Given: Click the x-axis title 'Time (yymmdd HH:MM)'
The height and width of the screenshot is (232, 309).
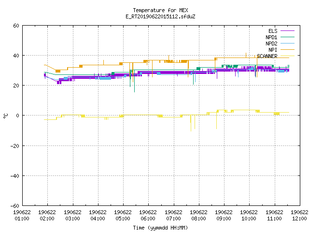Looking at the screenshot, I should tap(160, 228).
